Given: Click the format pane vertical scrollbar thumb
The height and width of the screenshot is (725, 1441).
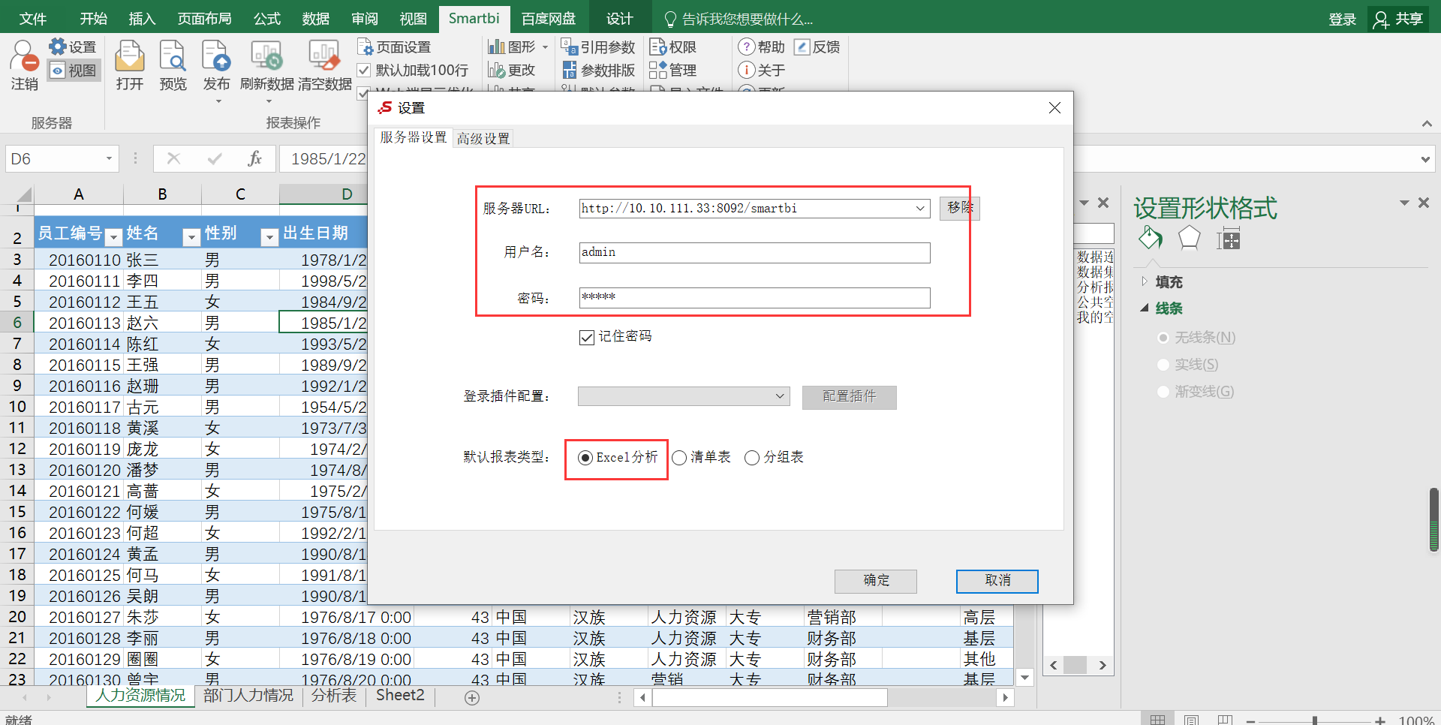Looking at the screenshot, I should 1433,519.
